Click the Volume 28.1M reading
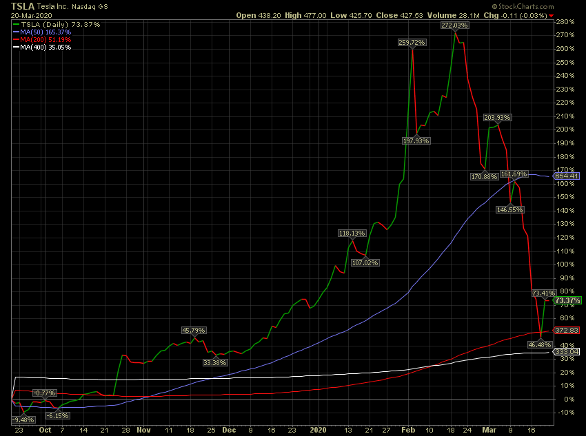Screen dimensions: 586x436 point(454,15)
